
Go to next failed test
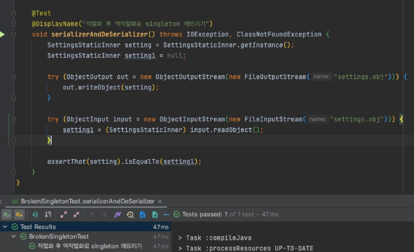[x=105, y=215]
